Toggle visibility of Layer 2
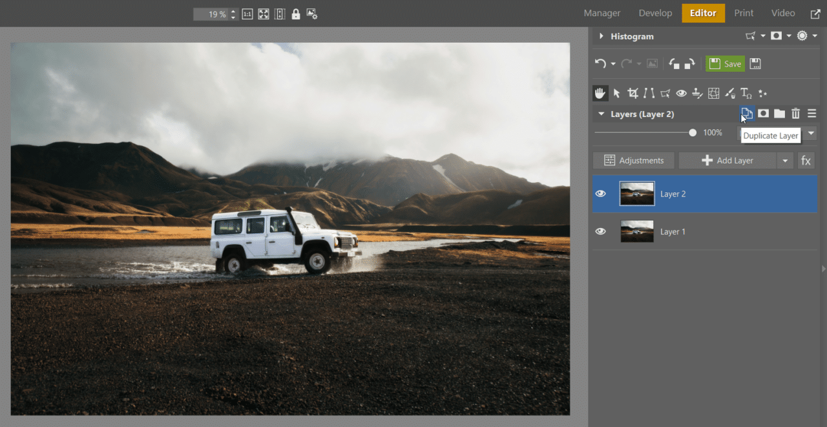827x427 pixels. tap(600, 193)
